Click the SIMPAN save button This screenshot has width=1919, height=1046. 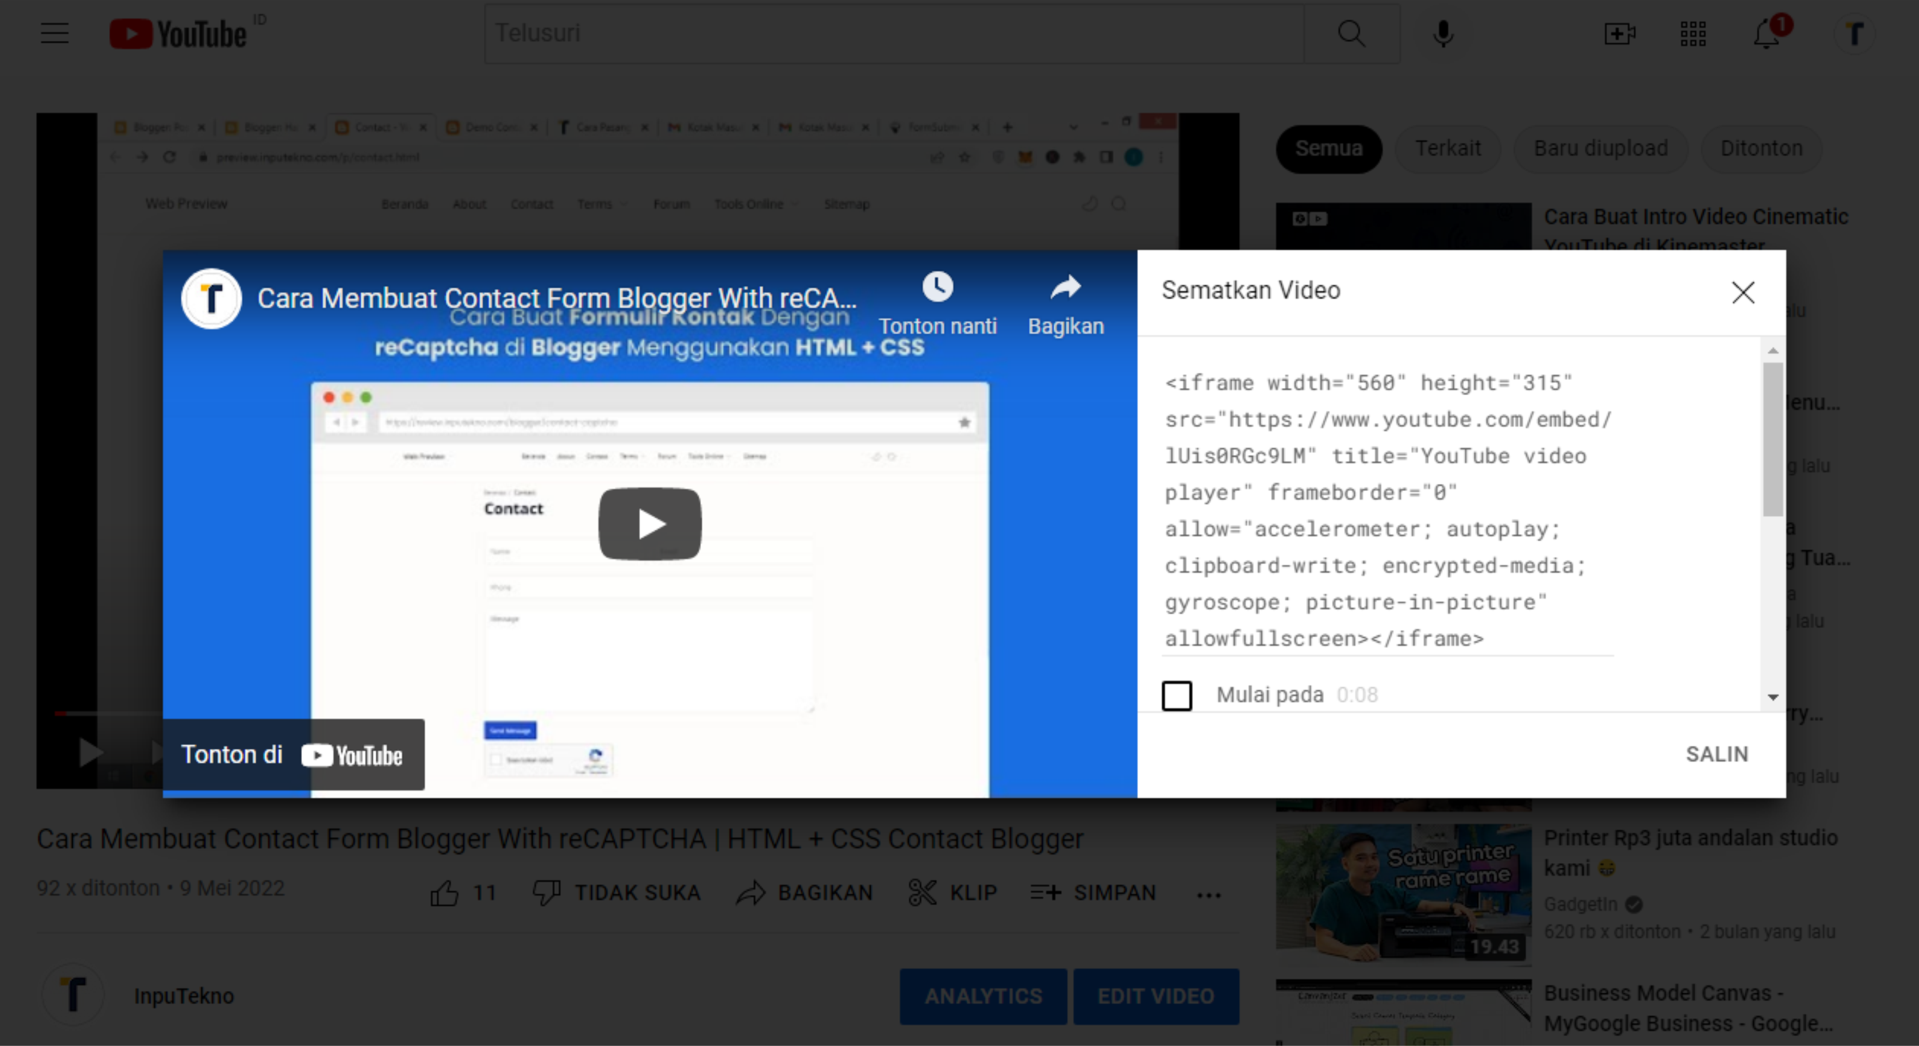click(1093, 893)
